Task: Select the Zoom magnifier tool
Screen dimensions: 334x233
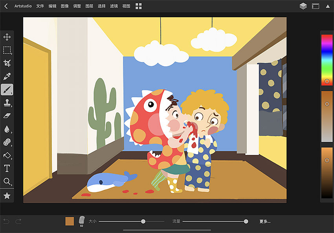Action: coord(6,182)
